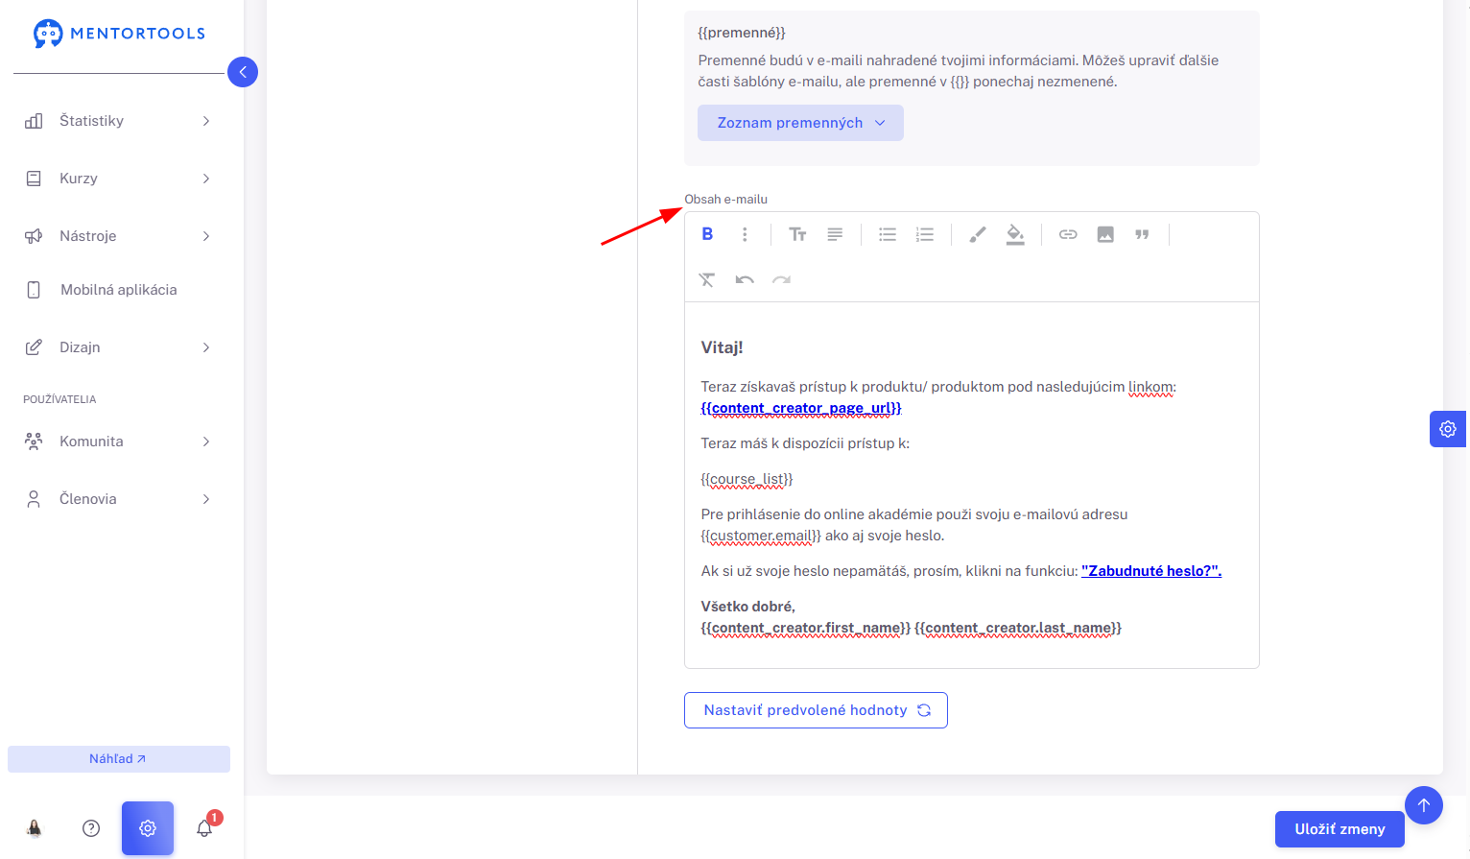Expand the Zoznam premenných dropdown
Viewport: 1470px width, 859px height.
(x=800, y=123)
